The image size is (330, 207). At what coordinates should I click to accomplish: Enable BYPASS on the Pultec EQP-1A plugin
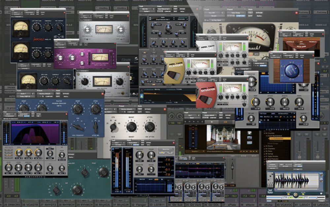66,93
